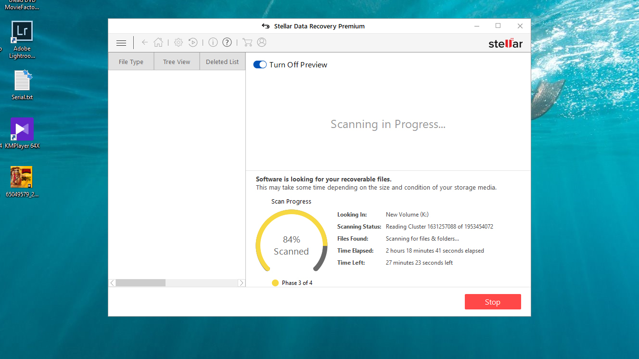The height and width of the screenshot is (359, 639).
Task: Click the right scroll arrow in left panel
Action: [x=242, y=283]
